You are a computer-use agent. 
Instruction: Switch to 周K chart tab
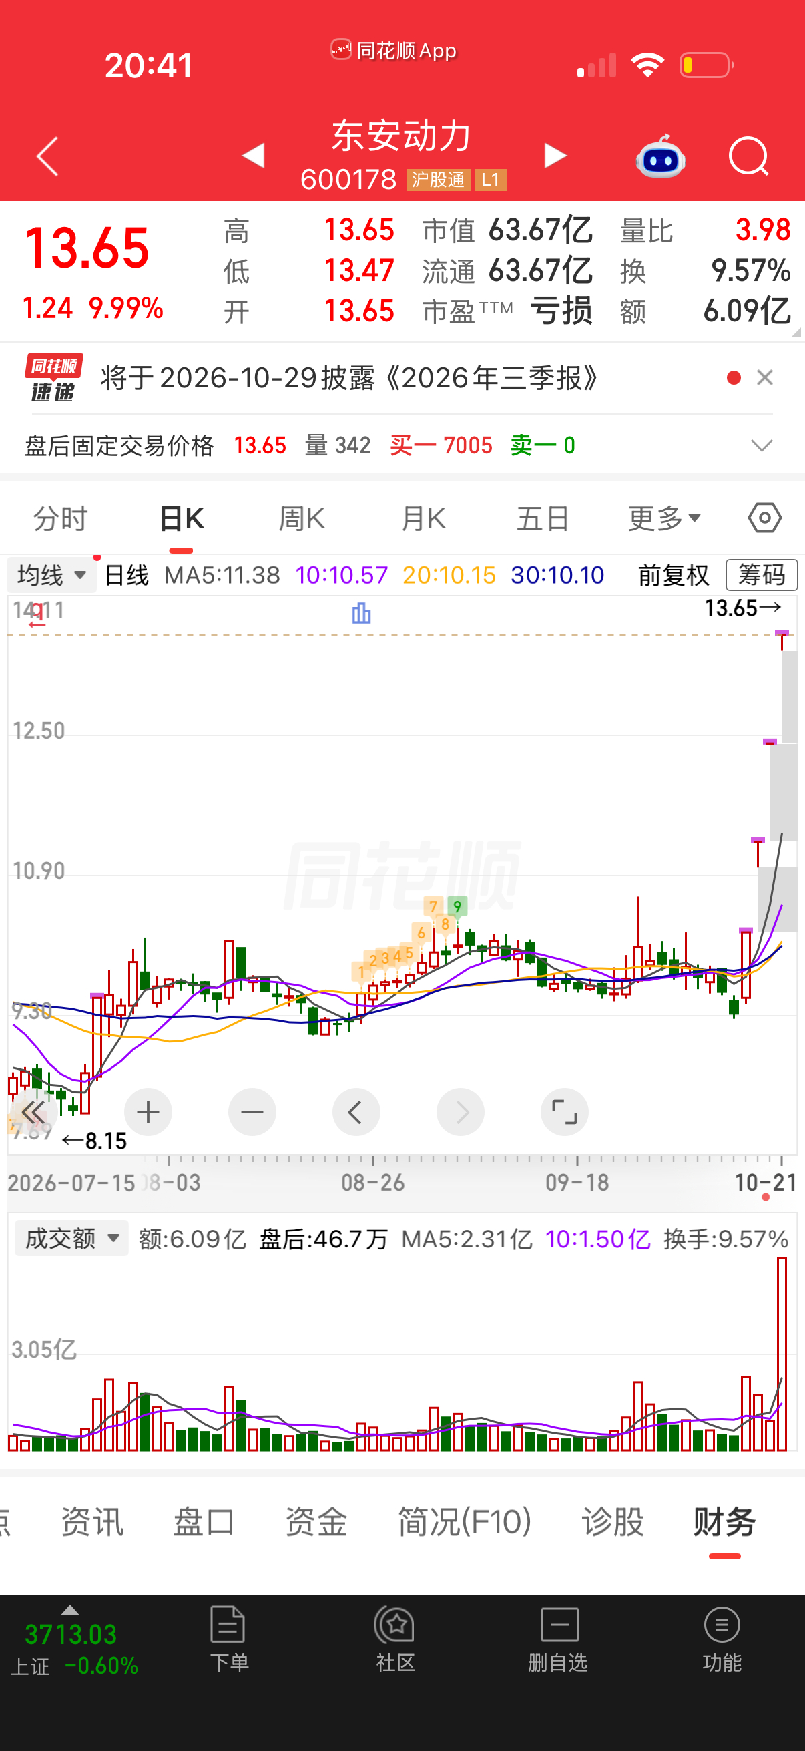click(302, 519)
